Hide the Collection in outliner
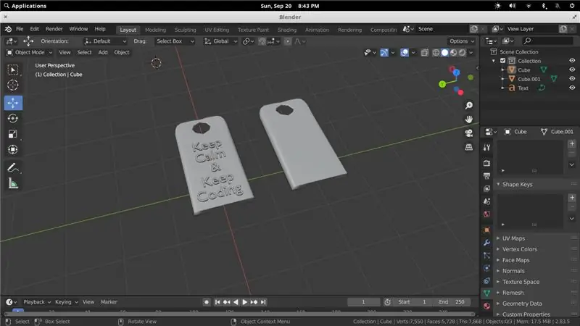Image resolution: width=580 pixels, height=326 pixels. (572, 61)
